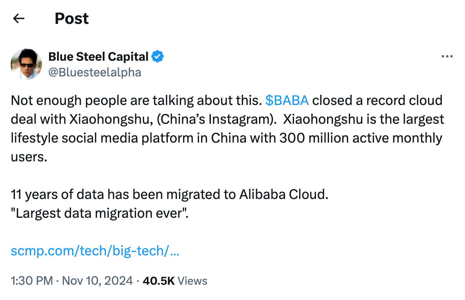Click the "300 million active monthly" text
This screenshot has width=465, height=300.
coord(361,138)
